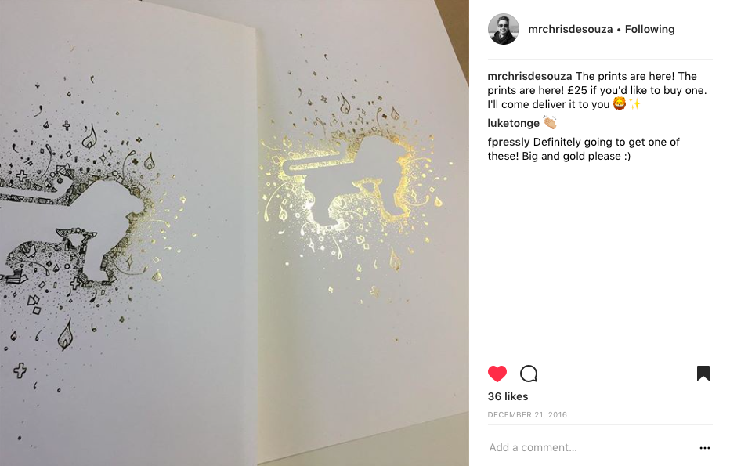
Task: Visit fpressly's profile from comment
Action: tap(508, 142)
